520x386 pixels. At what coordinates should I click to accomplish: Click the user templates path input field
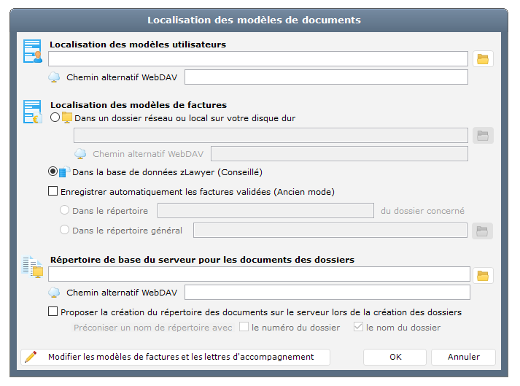(258, 59)
